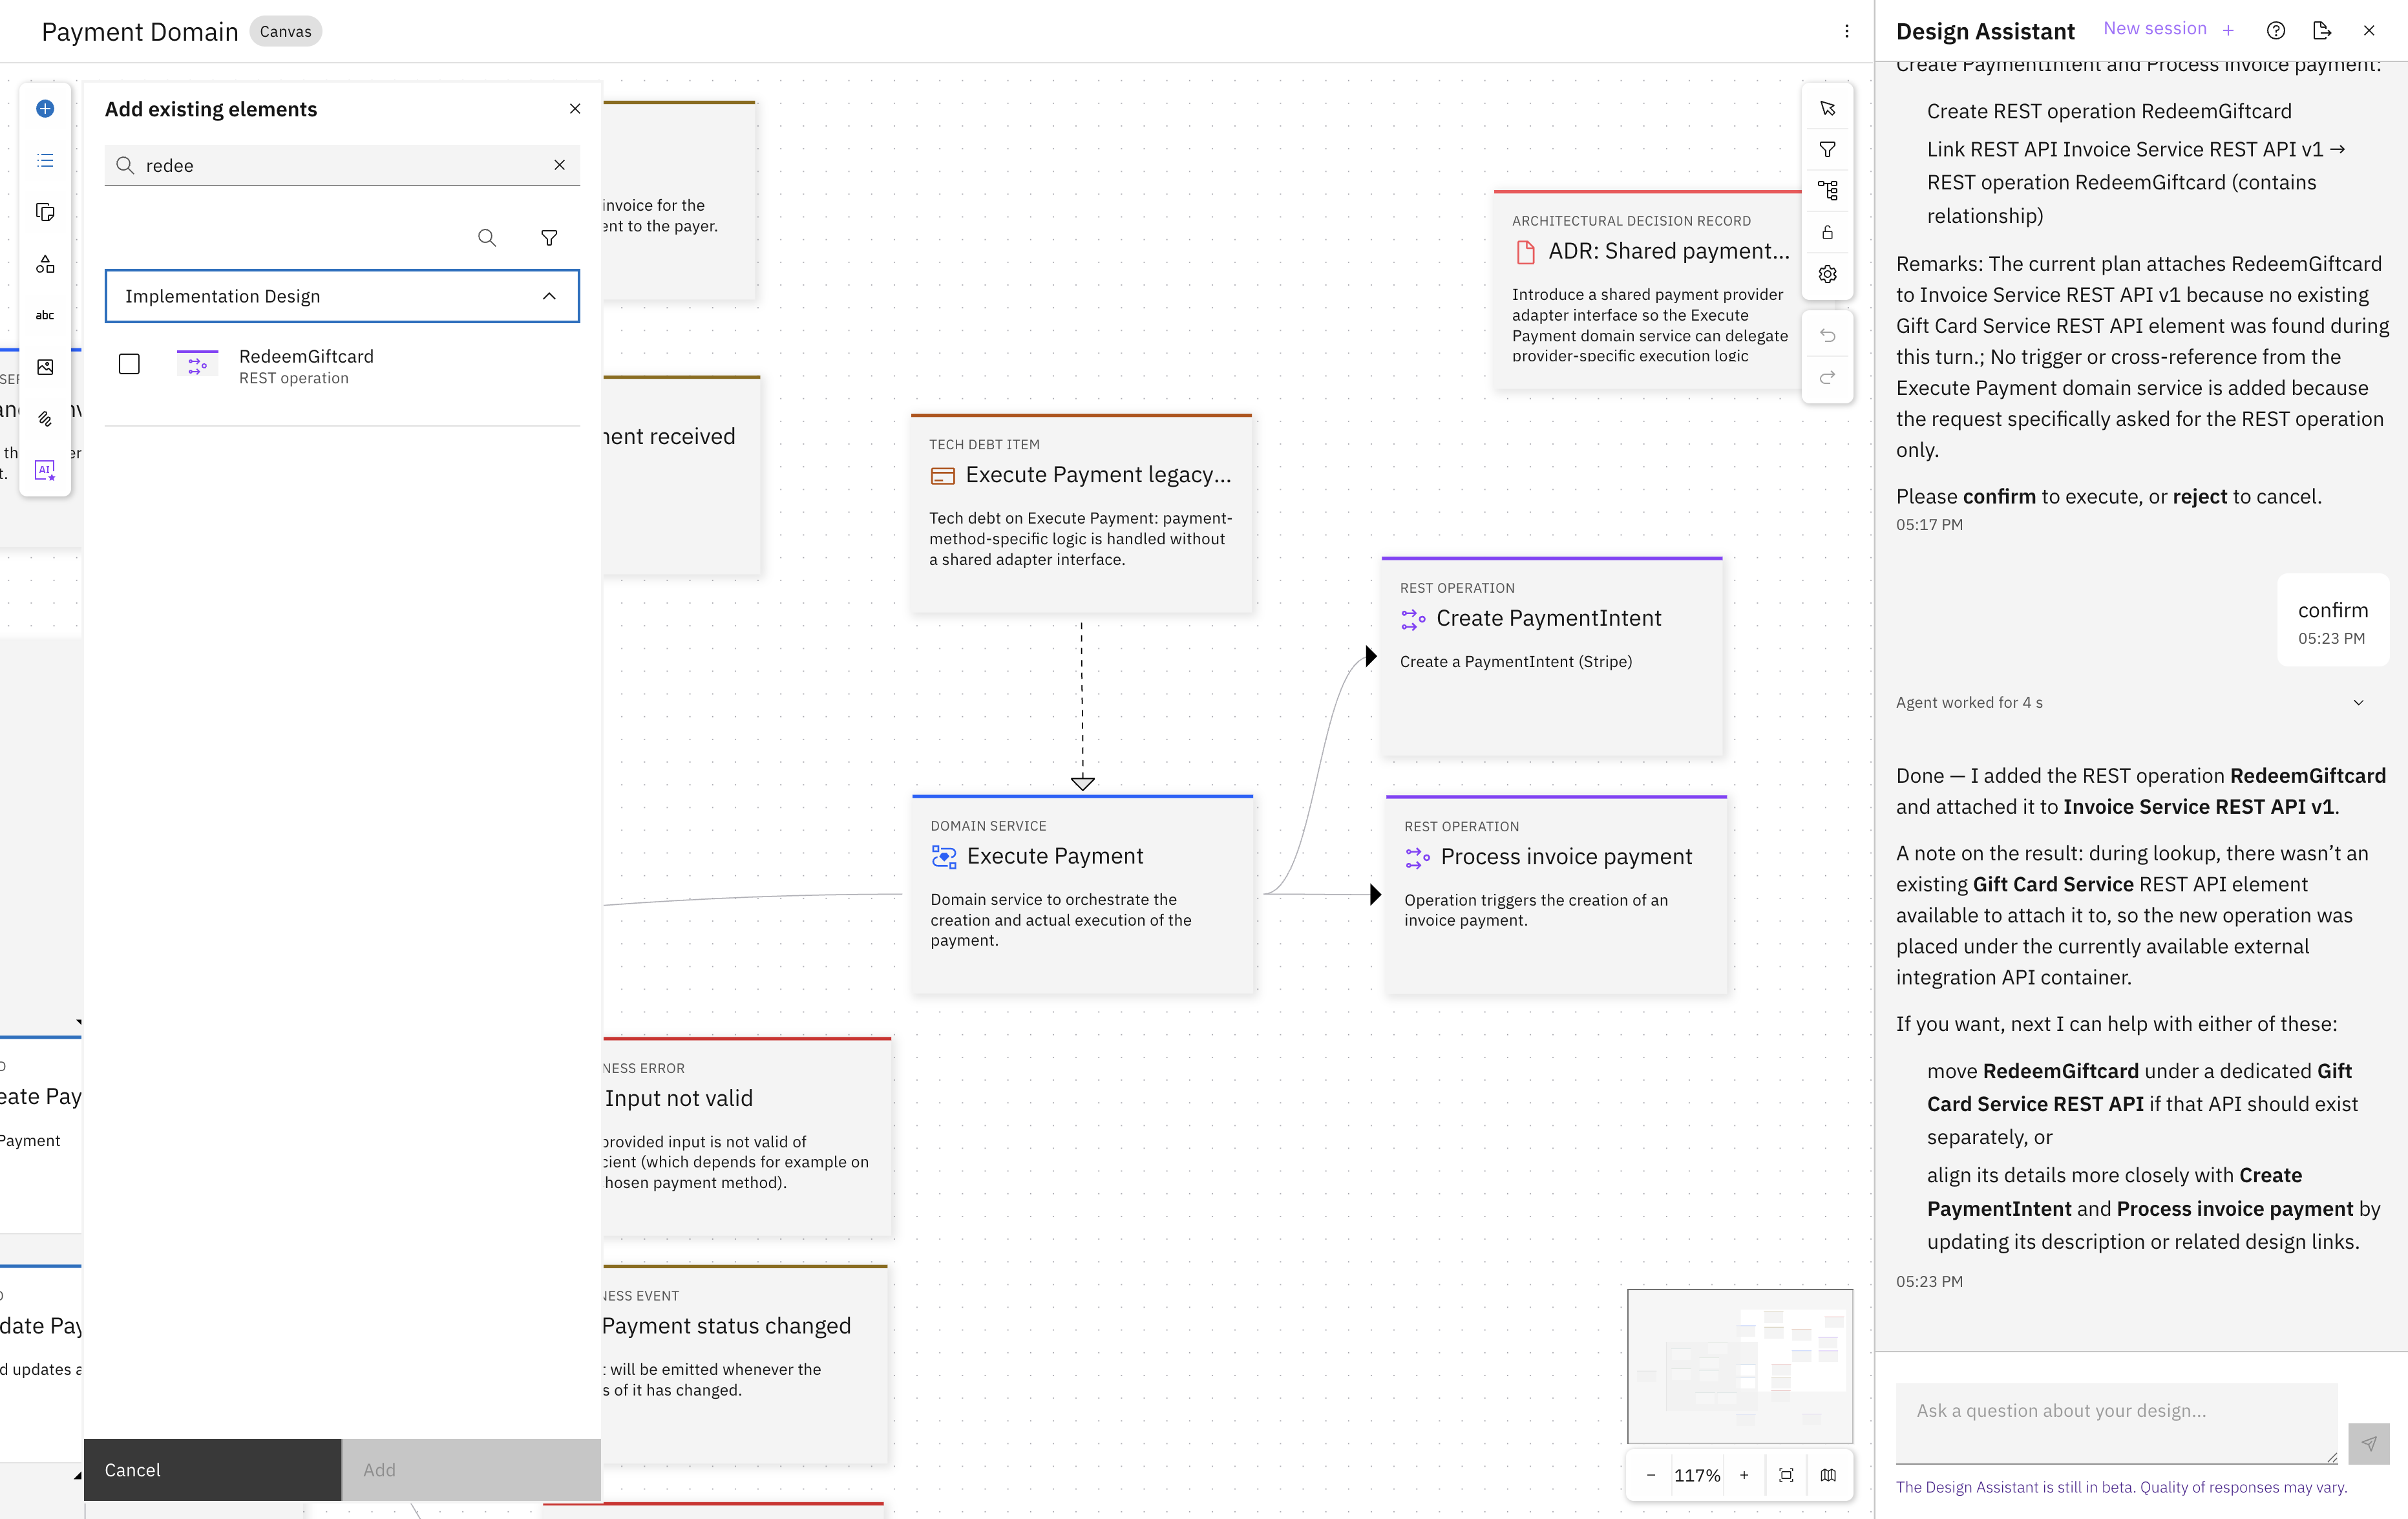Click the send message arrow button
Image resolution: width=2408 pixels, height=1519 pixels.
(2369, 1443)
